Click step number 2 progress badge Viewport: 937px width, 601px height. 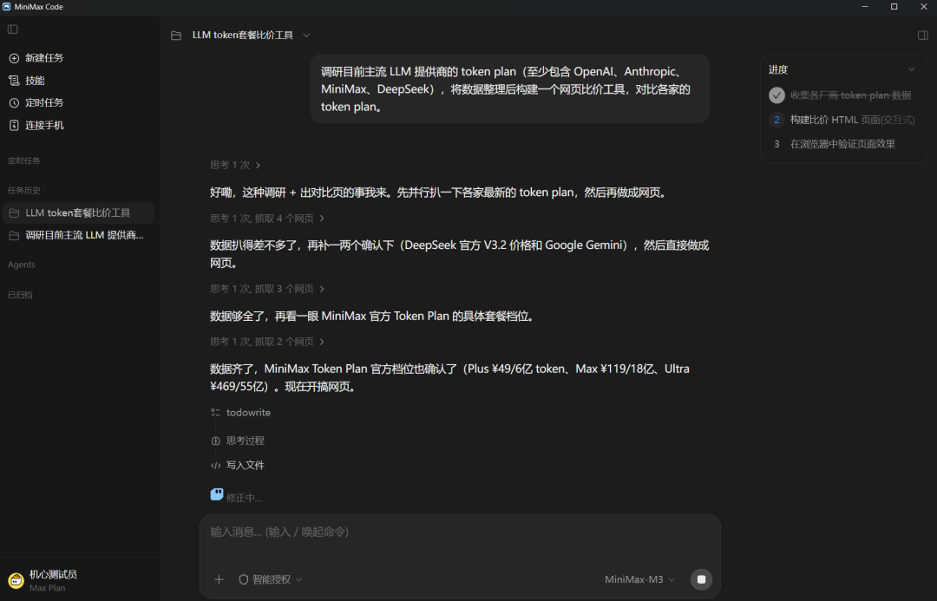(x=776, y=120)
